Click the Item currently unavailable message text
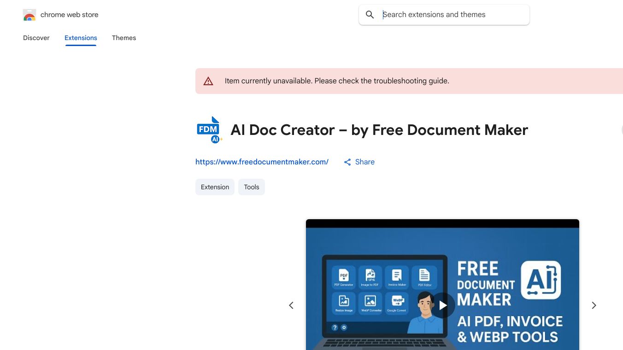Viewport: 623px width, 350px height. pos(337,81)
